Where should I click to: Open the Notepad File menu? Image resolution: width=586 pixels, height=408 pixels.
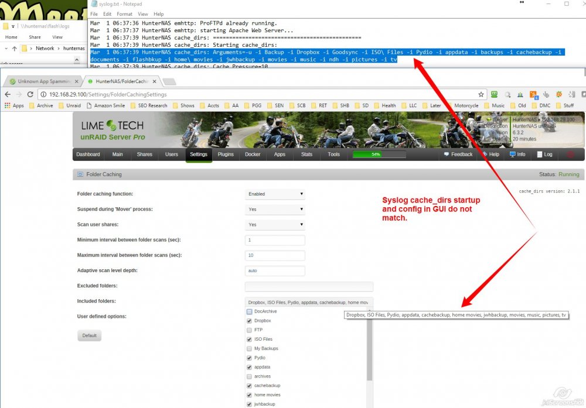tap(94, 14)
